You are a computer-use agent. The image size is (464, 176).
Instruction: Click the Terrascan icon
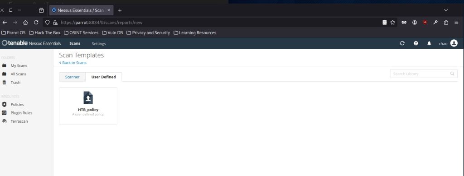4,121
